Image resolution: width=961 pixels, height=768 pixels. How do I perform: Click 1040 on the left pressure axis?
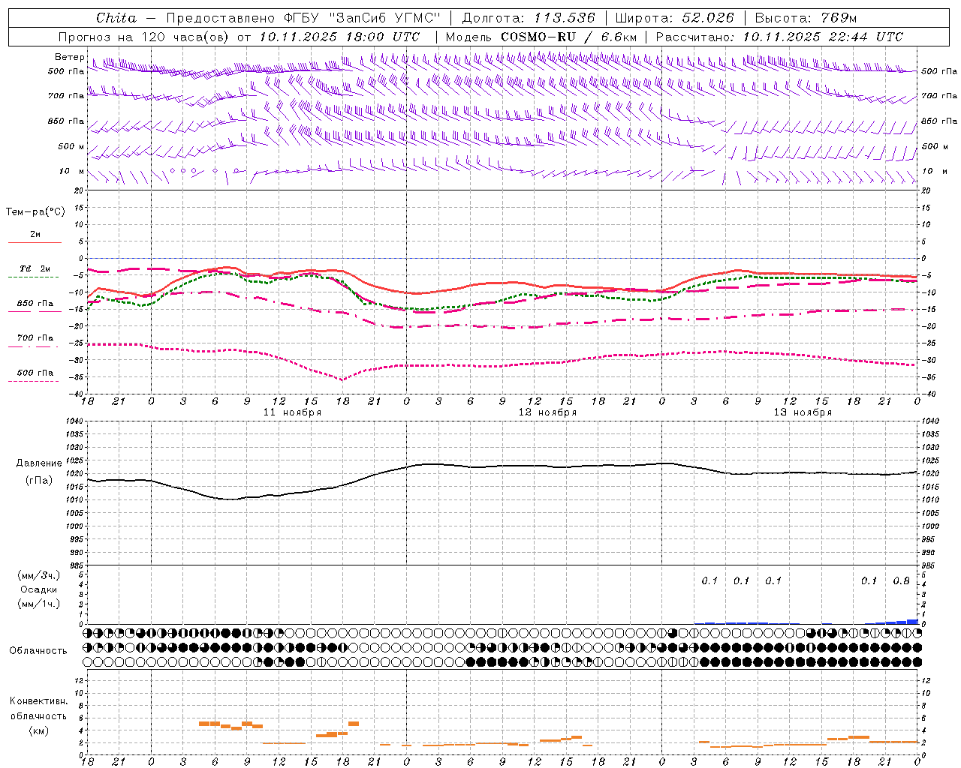(x=75, y=421)
